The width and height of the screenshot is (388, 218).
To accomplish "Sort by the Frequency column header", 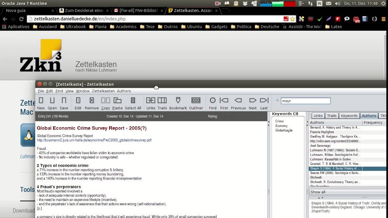I will click(374, 123).
